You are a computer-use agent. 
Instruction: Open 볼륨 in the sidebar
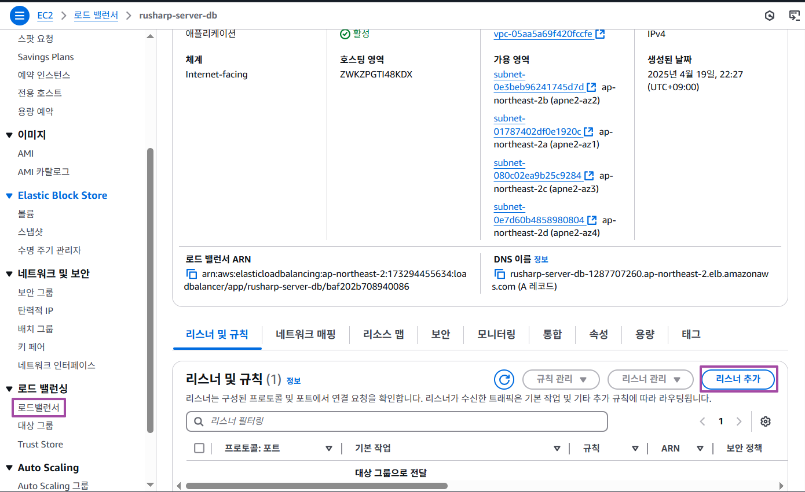[x=26, y=214]
